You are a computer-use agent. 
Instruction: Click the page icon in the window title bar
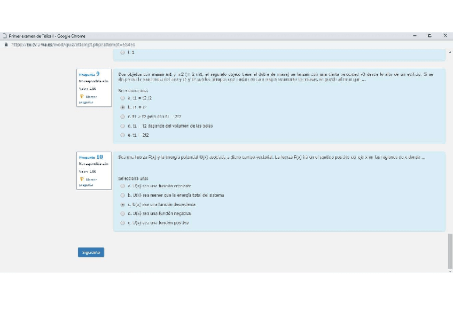[4, 36]
